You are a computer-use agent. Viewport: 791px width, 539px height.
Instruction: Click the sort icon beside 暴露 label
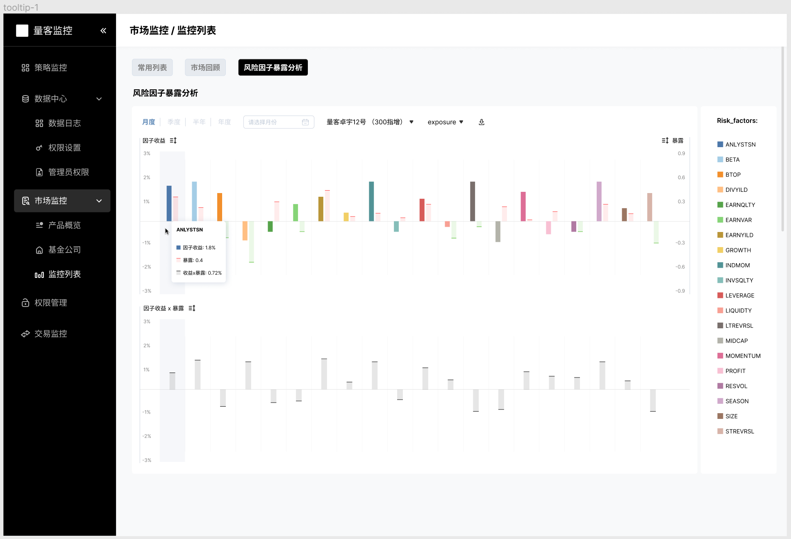[665, 141]
